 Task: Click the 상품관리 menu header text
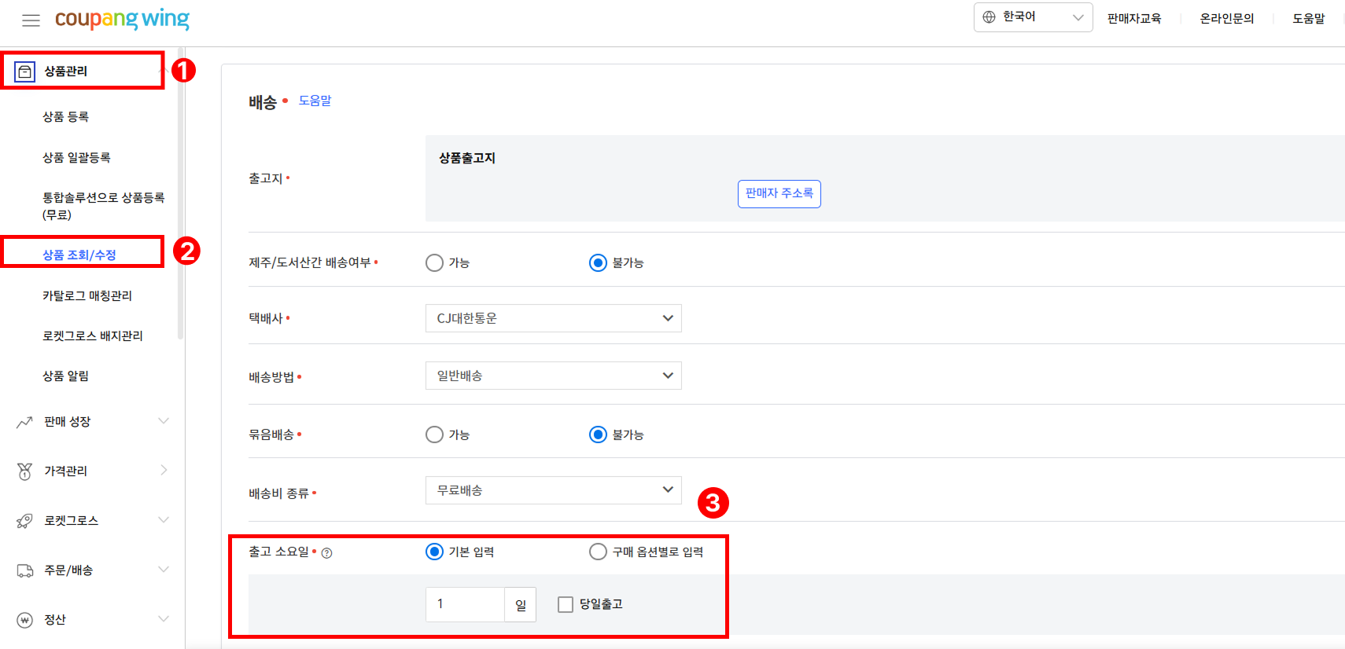tap(66, 71)
